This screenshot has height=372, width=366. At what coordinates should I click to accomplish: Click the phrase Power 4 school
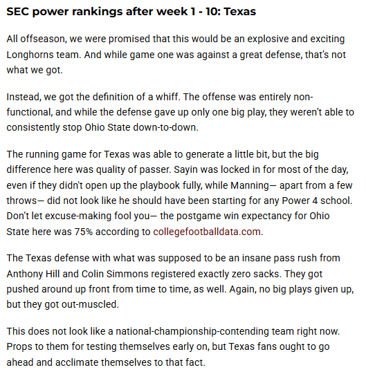pyautogui.click(x=317, y=201)
